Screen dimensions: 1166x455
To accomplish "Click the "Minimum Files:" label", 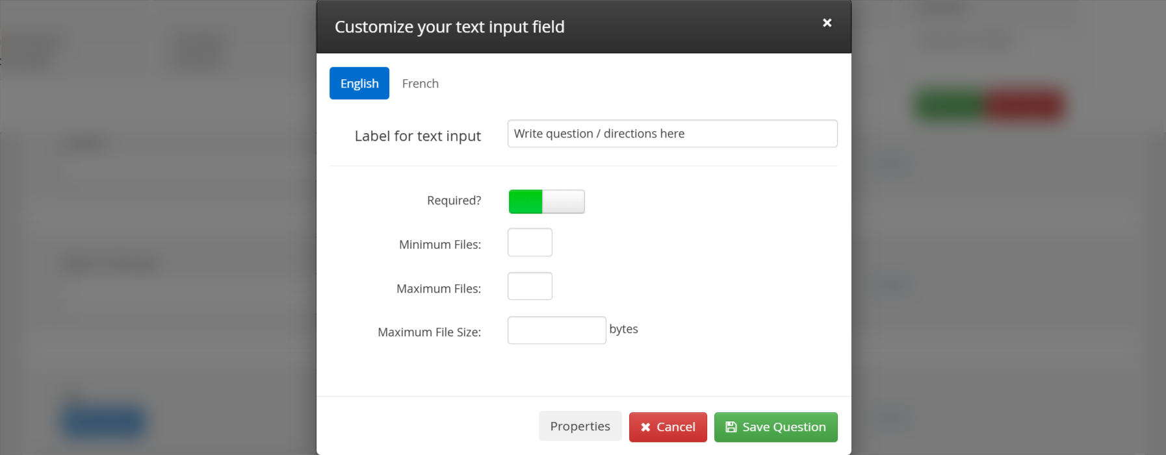I will 440,245.
